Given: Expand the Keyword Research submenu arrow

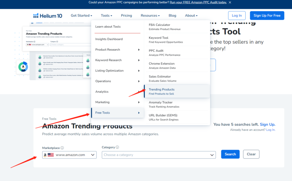Looking at the screenshot, I should 139,60.
